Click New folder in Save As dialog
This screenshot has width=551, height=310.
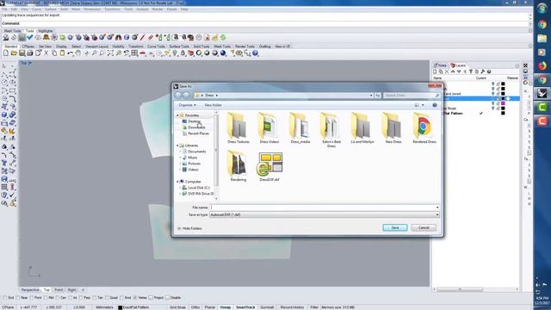pyautogui.click(x=213, y=105)
